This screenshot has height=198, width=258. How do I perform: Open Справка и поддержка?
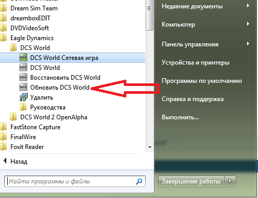point(192,99)
